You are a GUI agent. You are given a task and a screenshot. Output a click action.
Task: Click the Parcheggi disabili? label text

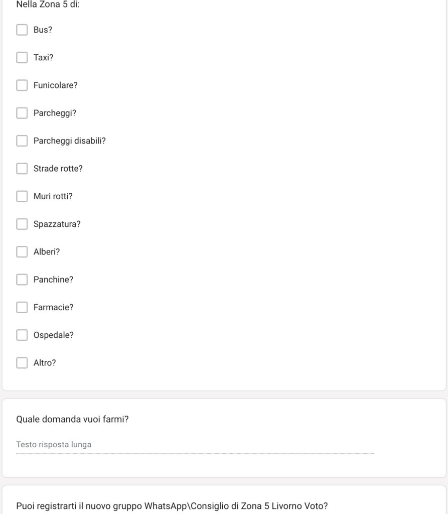click(x=69, y=141)
